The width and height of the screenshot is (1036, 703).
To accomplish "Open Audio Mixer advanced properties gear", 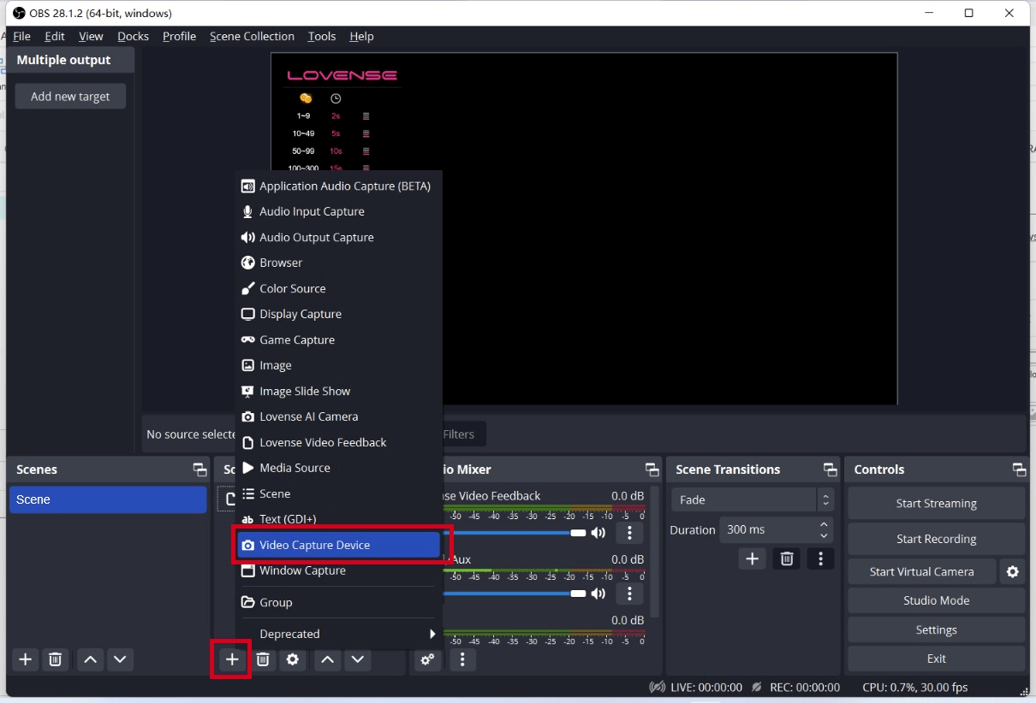I will [x=427, y=659].
